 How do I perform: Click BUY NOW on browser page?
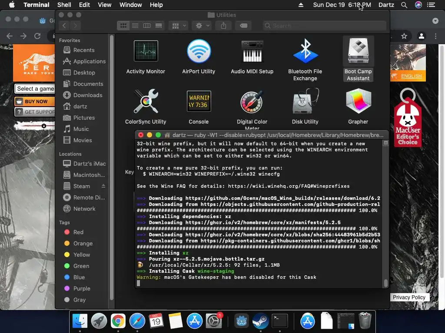tap(35, 101)
